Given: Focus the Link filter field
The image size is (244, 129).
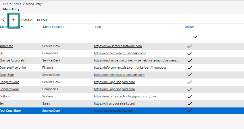Looking at the screenshot, I should (x=137, y=37).
